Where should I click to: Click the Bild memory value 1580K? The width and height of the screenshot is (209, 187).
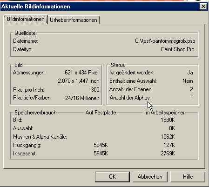168,120
